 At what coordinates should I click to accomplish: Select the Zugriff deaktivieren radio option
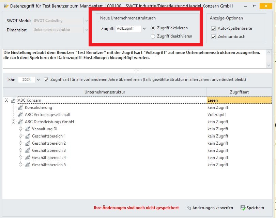[x=153, y=36]
